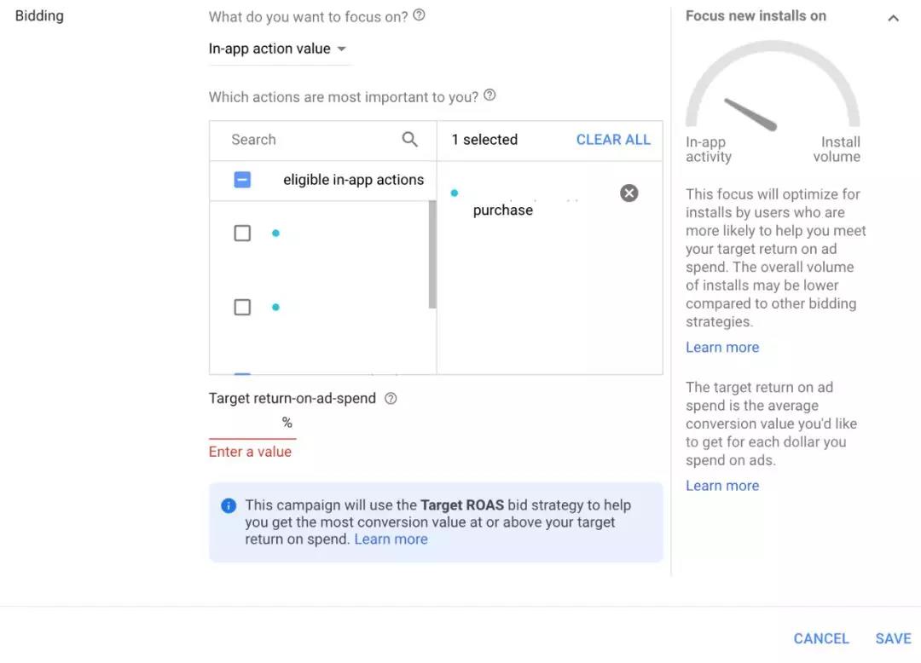Click the search magnifier icon in actions list
921x663 pixels.
[410, 140]
